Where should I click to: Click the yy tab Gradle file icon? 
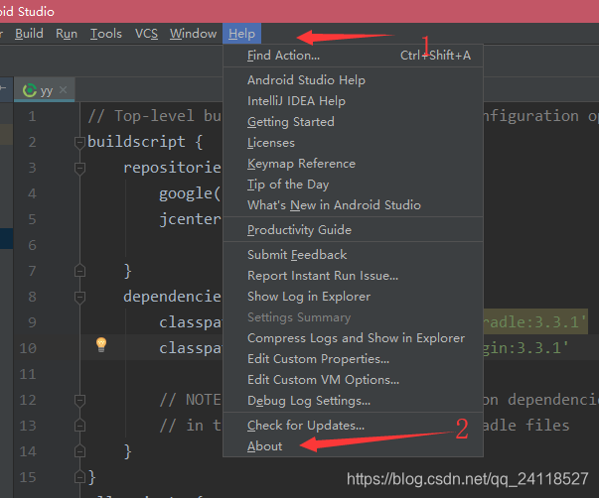tap(30, 90)
